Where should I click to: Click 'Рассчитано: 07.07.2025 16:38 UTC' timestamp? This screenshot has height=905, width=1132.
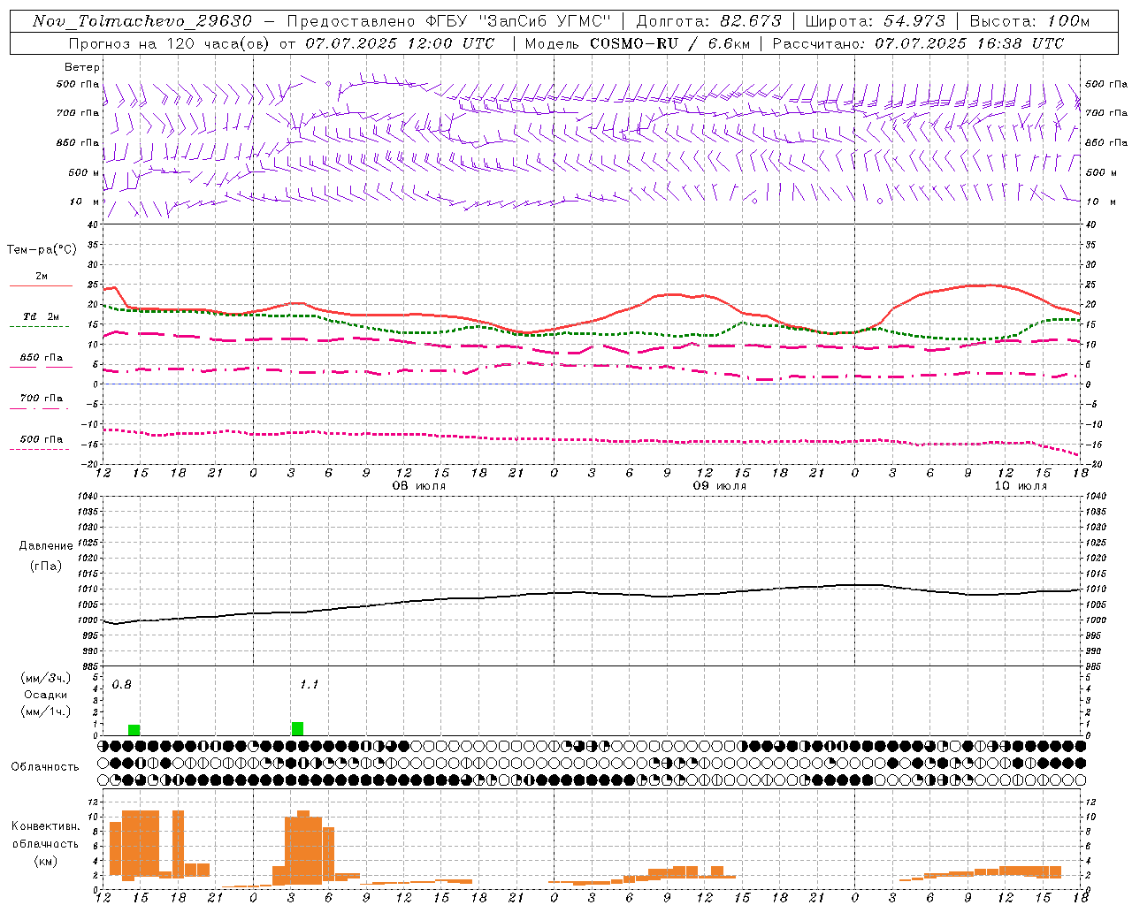[918, 43]
